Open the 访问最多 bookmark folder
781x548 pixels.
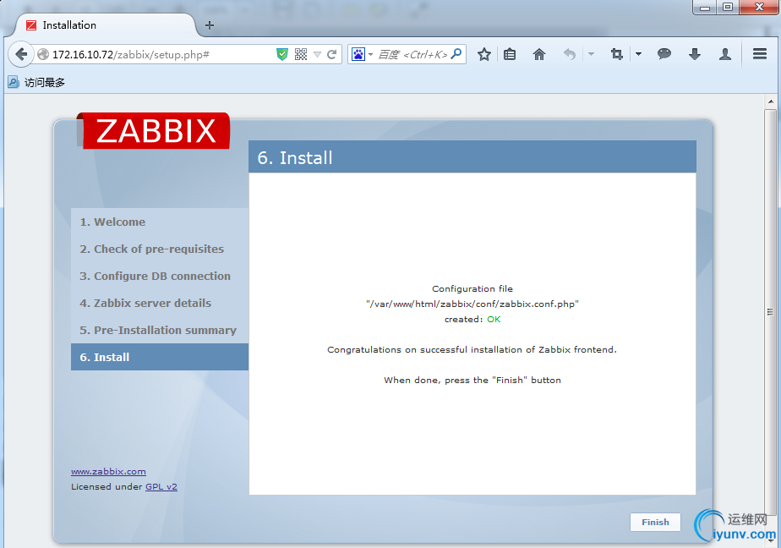36,82
